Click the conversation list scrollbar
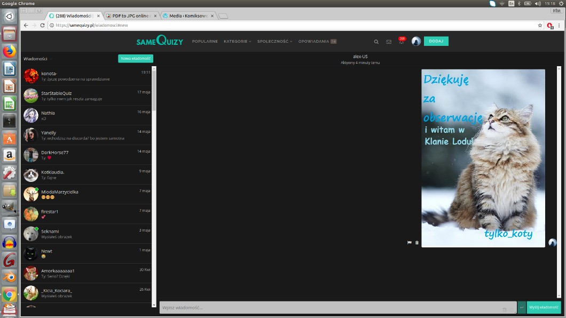Screen dimensions: 566x318 pos(154,91)
